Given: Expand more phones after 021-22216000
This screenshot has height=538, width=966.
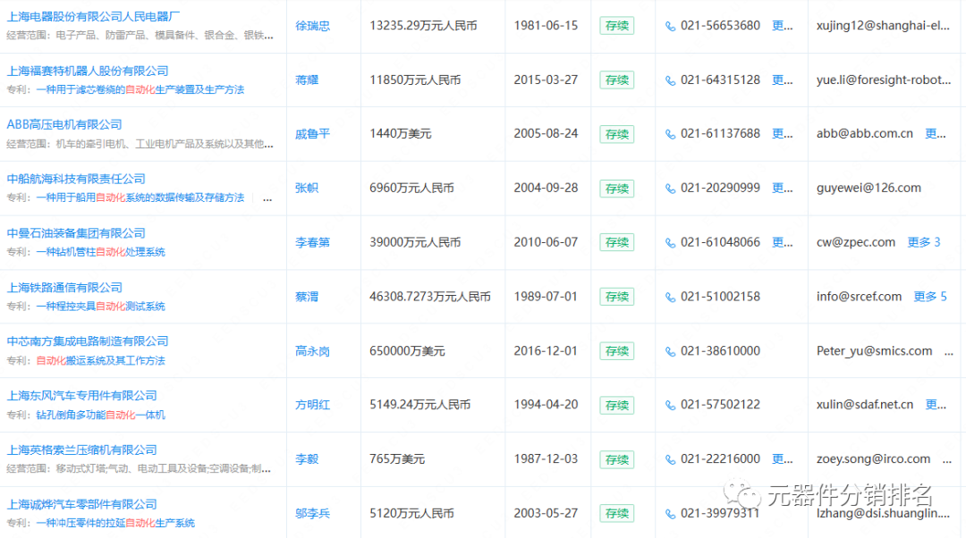Looking at the screenshot, I should pyautogui.click(x=783, y=459).
